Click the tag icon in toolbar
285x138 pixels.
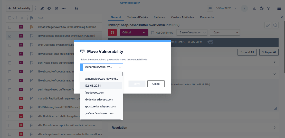tap(49, 8)
